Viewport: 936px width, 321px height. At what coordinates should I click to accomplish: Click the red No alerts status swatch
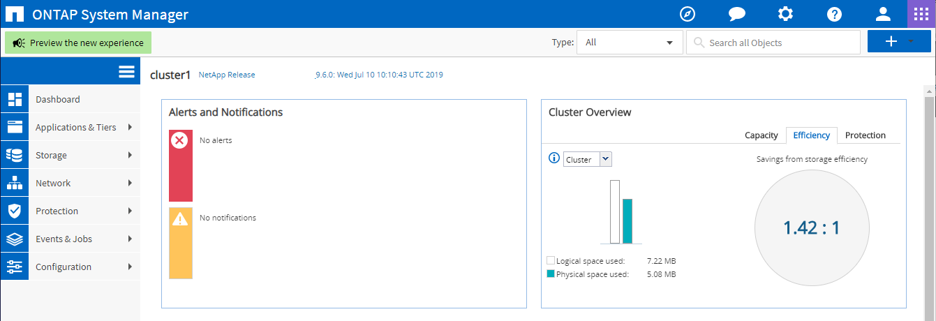point(180,165)
